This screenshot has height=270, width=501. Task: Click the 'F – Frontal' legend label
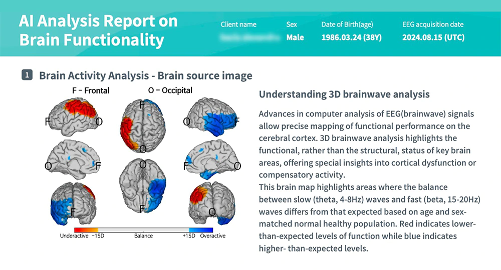pyautogui.click(x=90, y=90)
